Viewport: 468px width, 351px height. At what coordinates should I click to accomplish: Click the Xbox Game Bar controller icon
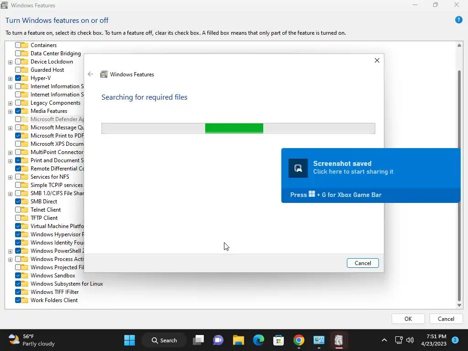pyautogui.click(x=298, y=168)
